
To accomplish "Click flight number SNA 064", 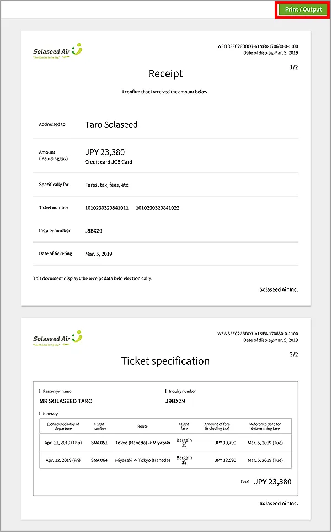I will pyautogui.click(x=99, y=460).
